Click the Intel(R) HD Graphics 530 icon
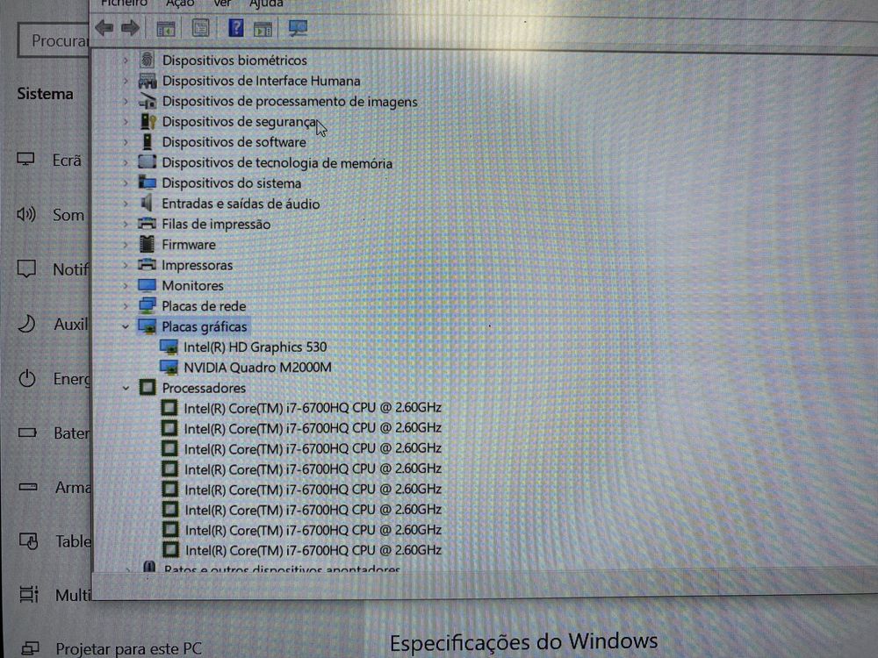The height and width of the screenshot is (658, 878). pyautogui.click(x=169, y=347)
